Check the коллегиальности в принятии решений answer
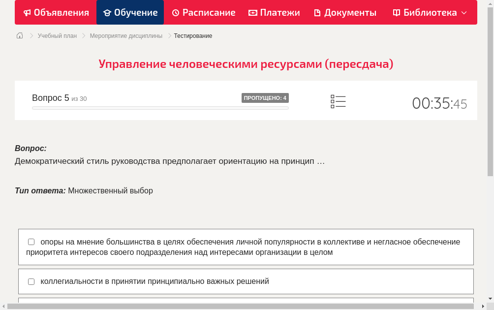The height and width of the screenshot is (310, 494). pos(31,281)
